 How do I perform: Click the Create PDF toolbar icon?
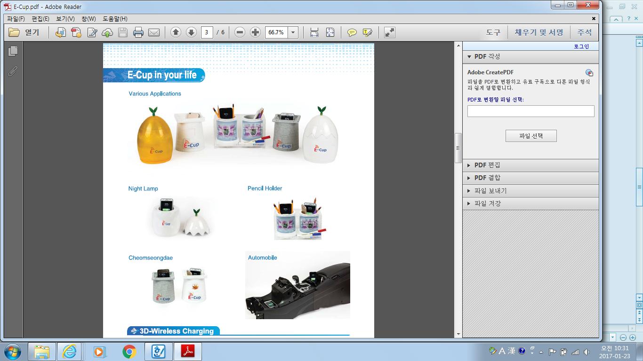coord(76,32)
